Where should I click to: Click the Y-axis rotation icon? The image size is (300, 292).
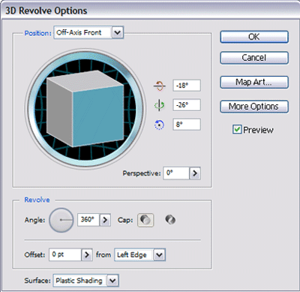[x=159, y=105]
